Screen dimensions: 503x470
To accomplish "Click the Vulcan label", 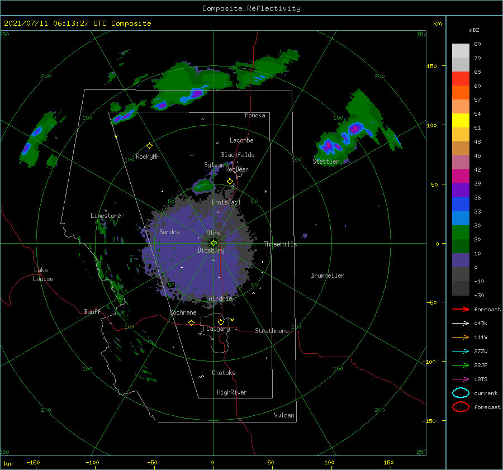I will (284, 415).
